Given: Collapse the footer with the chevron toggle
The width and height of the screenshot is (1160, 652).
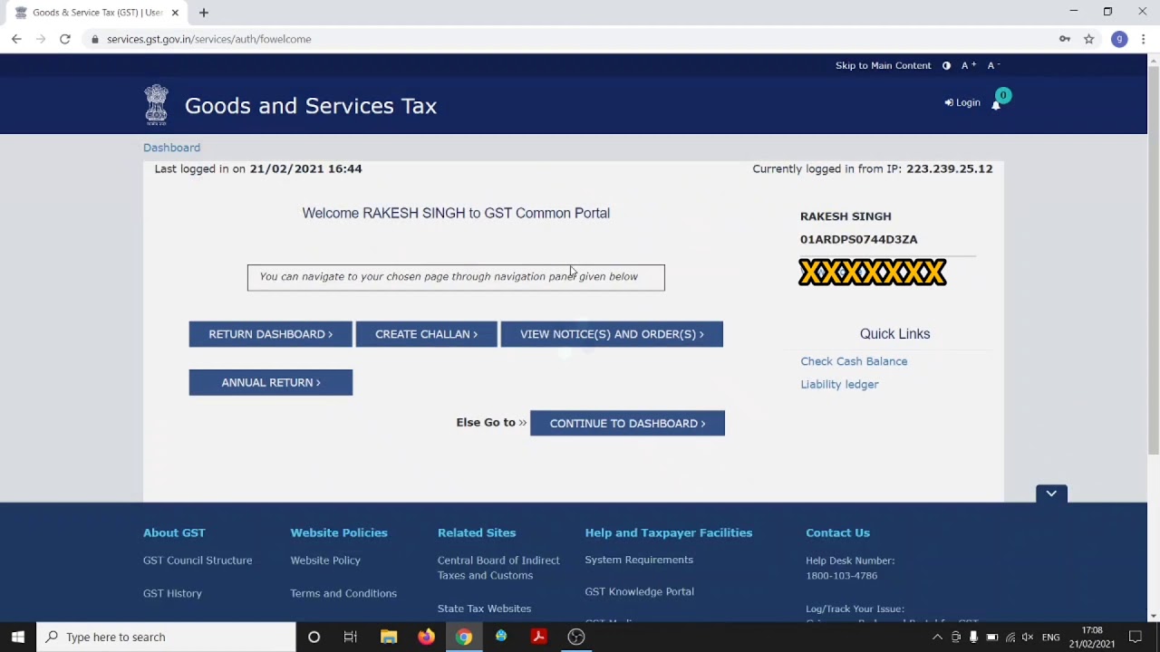Looking at the screenshot, I should [1051, 494].
